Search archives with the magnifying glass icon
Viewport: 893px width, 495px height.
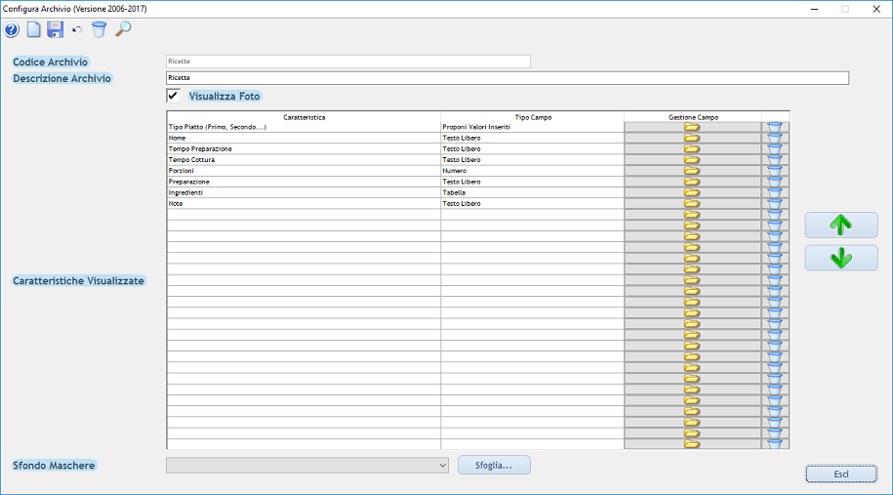[123, 29]
